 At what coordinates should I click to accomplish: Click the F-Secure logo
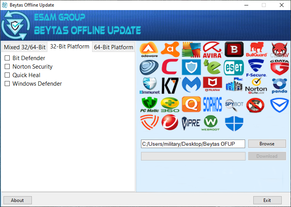pyautogui.click(x=256, y=68)
